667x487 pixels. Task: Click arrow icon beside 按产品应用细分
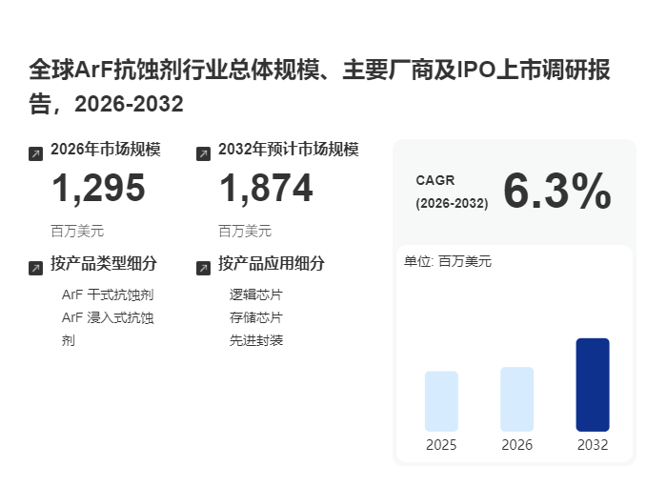point(203,269)
